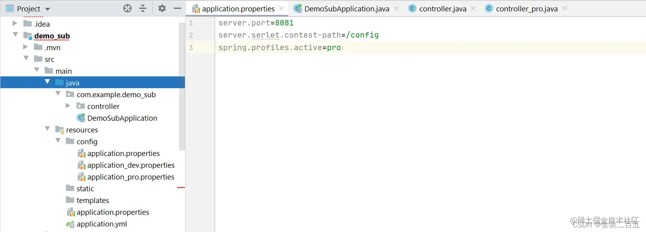Collapse the main folder arrow
The image size is (646, 232).
pos(36,70)
